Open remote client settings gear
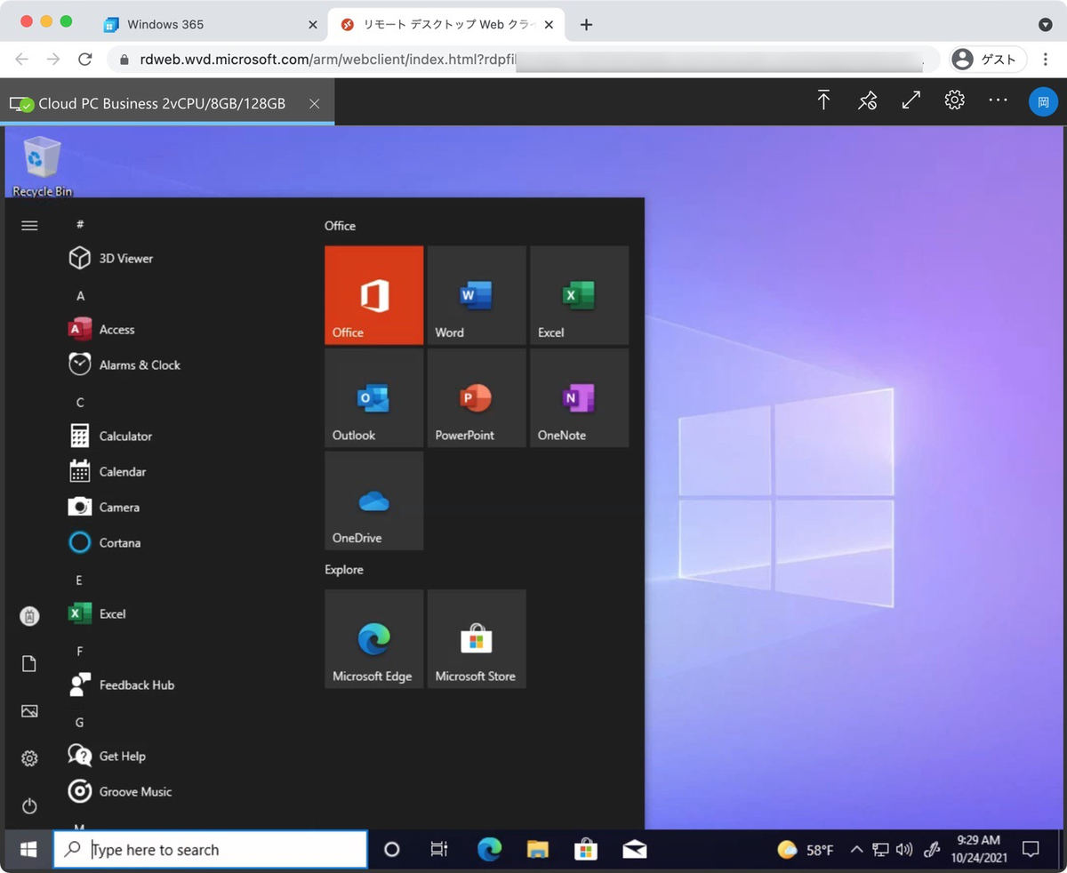1067x873 pixels. point(955,100)
